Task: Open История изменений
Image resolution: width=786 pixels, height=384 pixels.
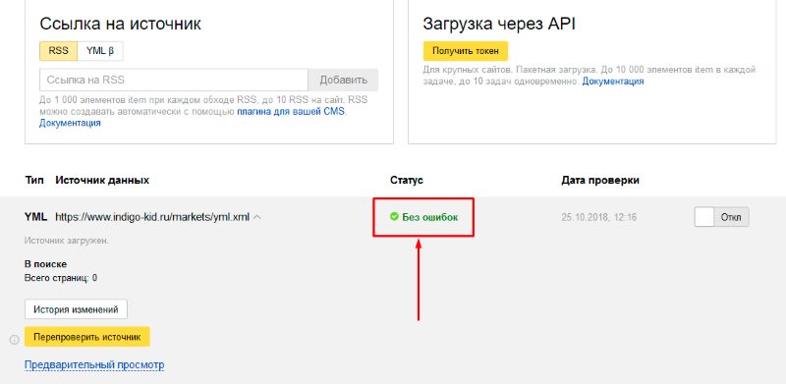Action: coord(76,309)
